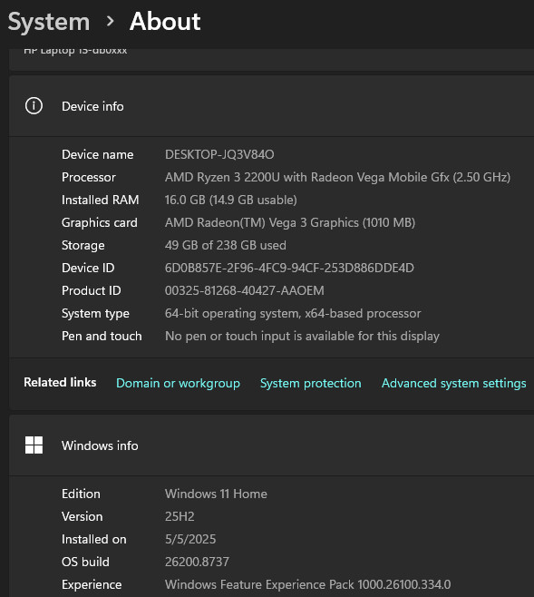
Task: Select the OS build value 26200.8737
Action: point(197,562)
